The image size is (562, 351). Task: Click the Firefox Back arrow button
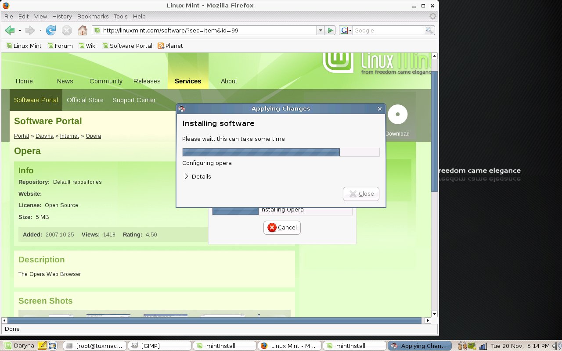(10, 30)
